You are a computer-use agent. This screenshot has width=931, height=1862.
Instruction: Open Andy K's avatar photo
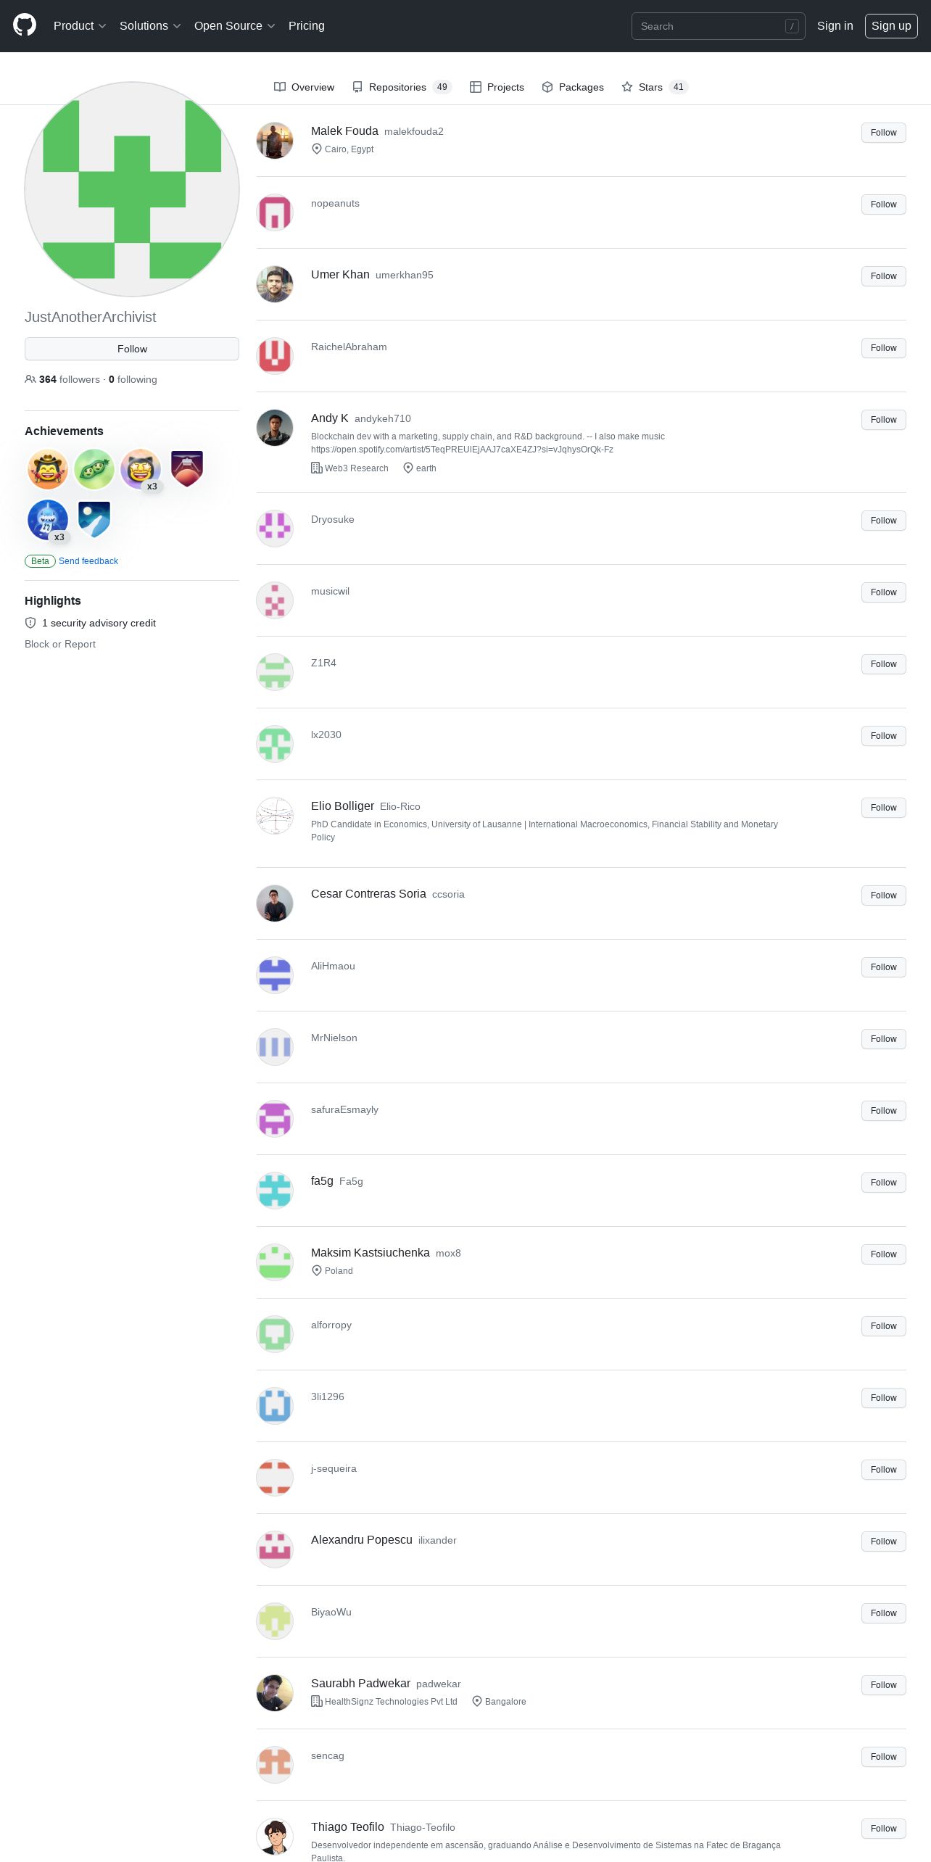click(x=275, y=428)
